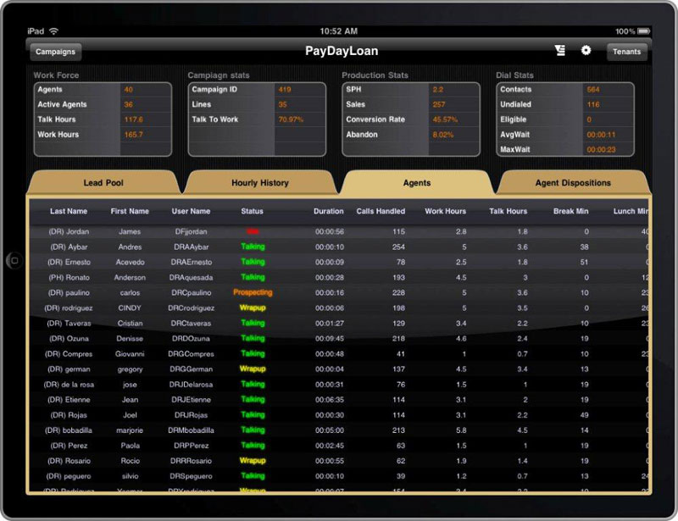Sort by Last Name column header

pyautogui.click(x=69, y=211)
